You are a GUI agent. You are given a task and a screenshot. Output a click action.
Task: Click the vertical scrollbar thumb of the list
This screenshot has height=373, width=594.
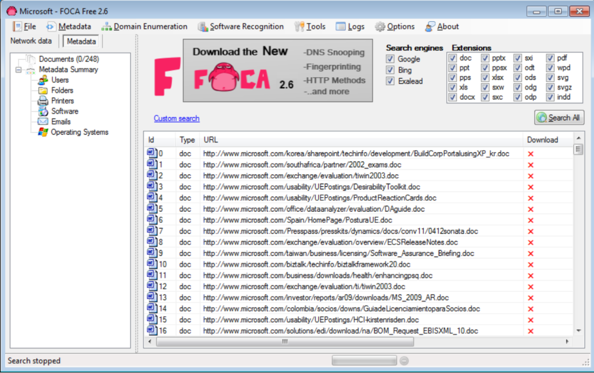(579, 149)
